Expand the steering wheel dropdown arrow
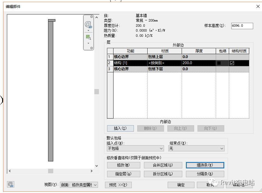The height and width of the screenshot is (193, 262). click(x=88, y=31)
